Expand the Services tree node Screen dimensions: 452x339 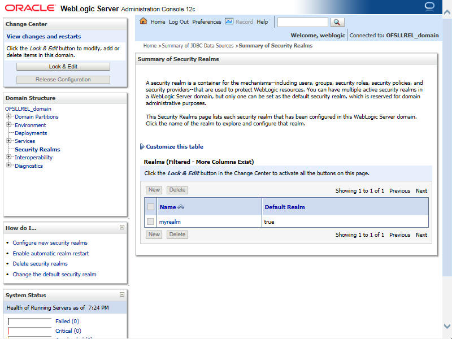click(9, 141)
